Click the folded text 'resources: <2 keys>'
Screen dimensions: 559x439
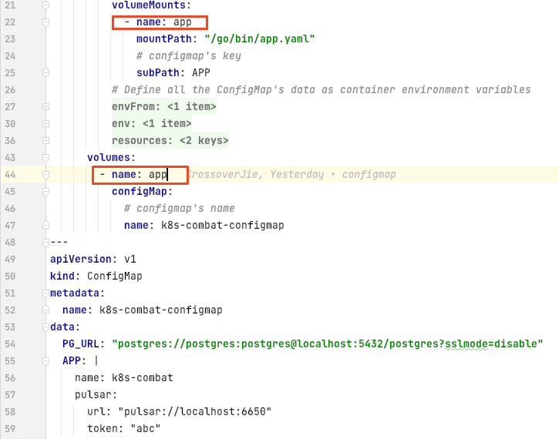170,141
